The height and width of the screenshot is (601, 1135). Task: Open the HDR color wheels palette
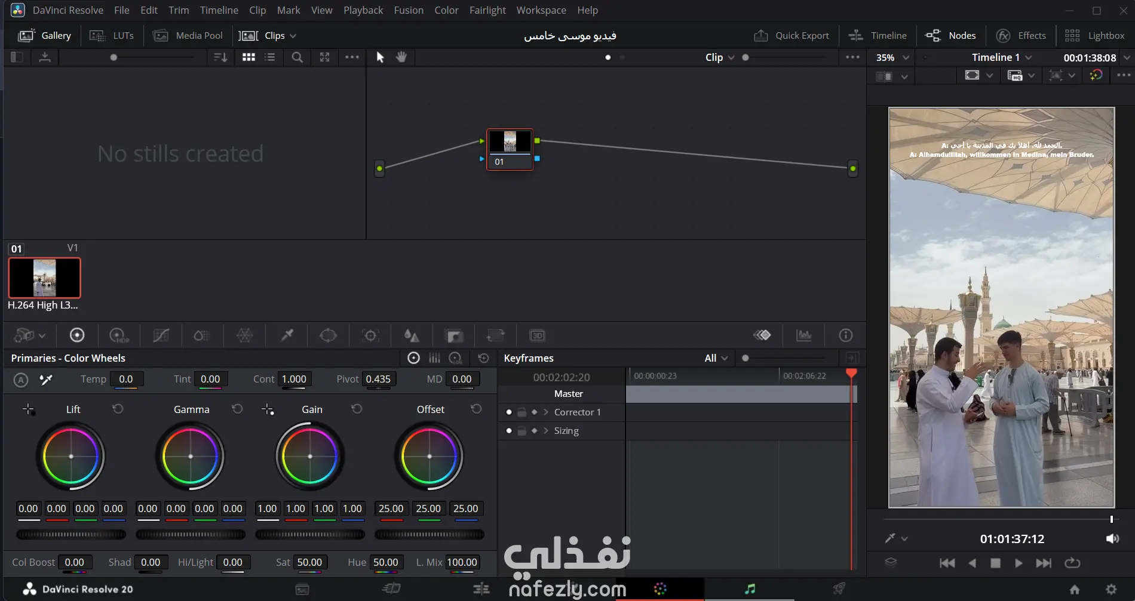[119, 335]
